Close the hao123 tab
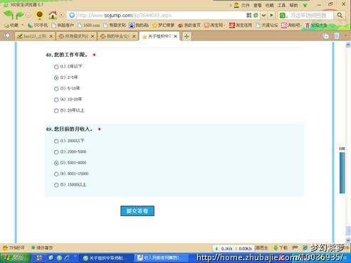 51,36
